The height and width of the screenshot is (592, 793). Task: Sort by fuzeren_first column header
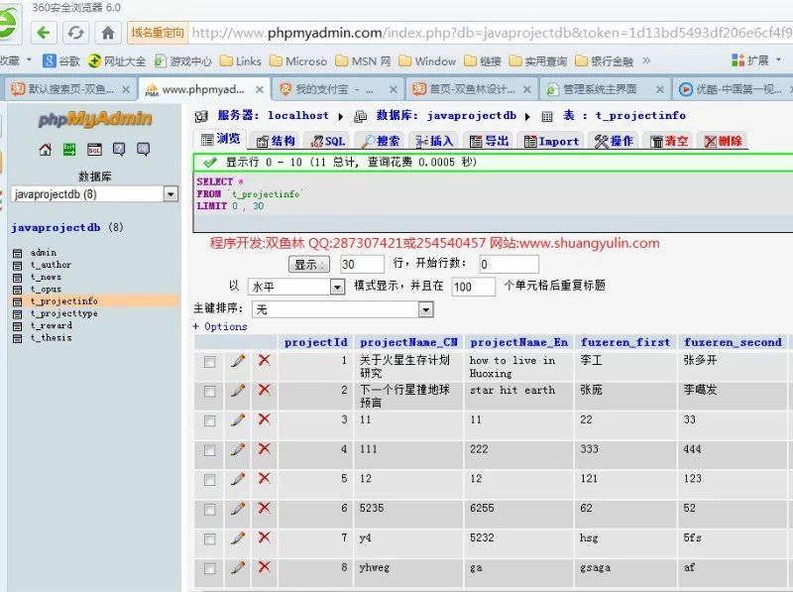click(625, 342)
